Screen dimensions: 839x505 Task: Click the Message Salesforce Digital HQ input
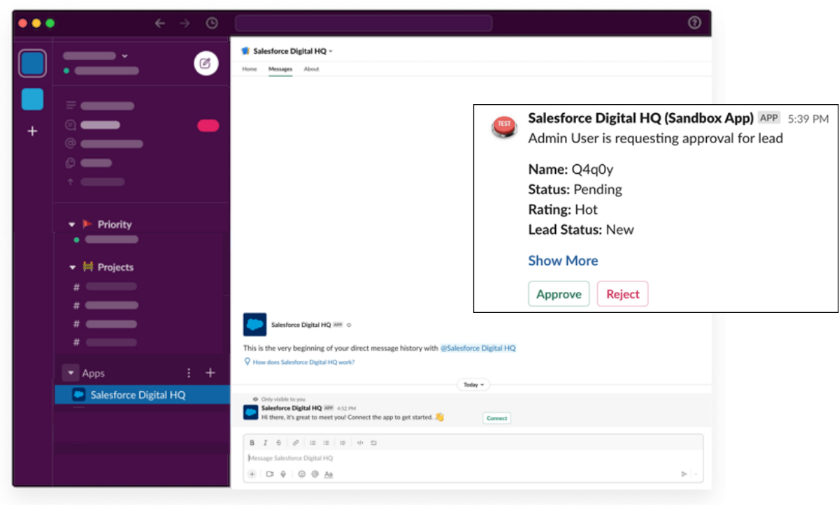click(473, 458)
